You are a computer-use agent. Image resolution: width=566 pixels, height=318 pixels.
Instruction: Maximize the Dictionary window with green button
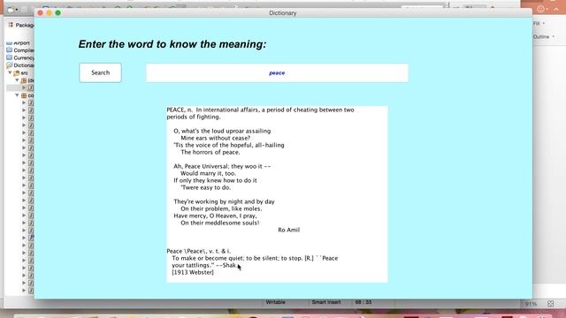[57, 13]
